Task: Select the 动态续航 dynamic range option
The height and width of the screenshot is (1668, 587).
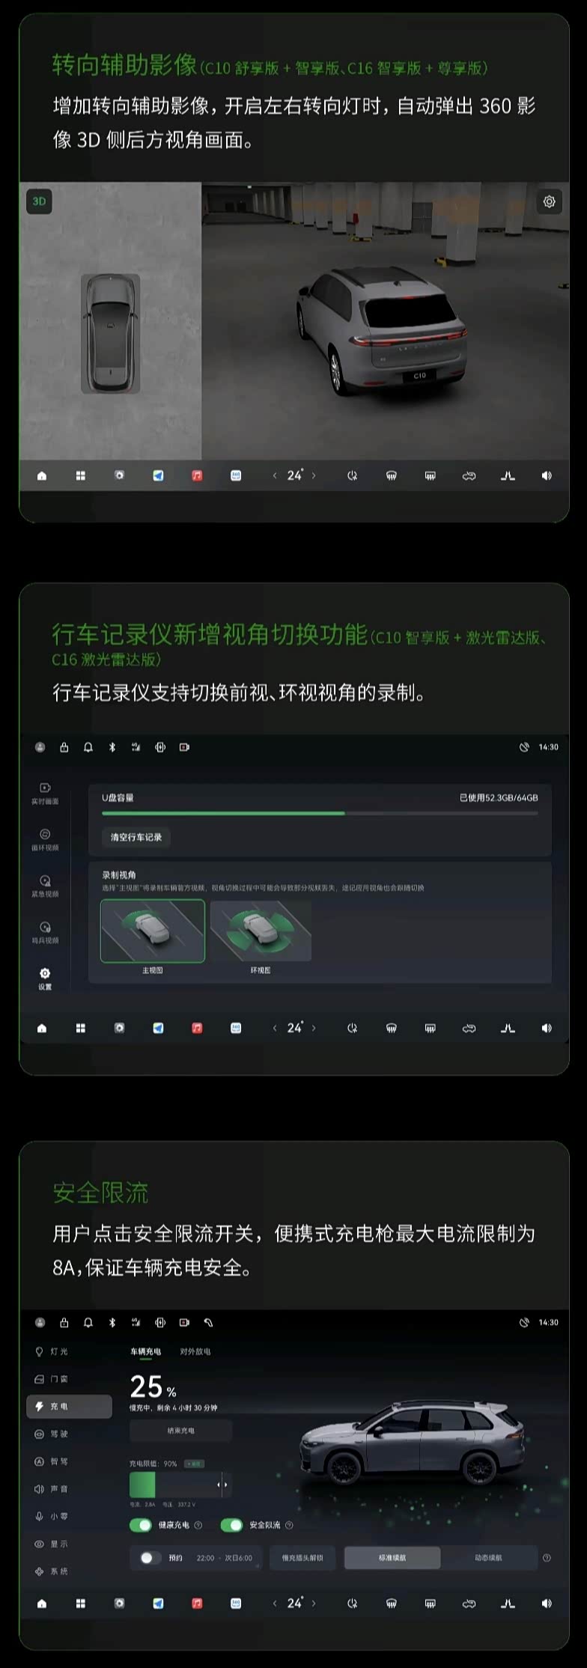Action: pos(489,1558)
